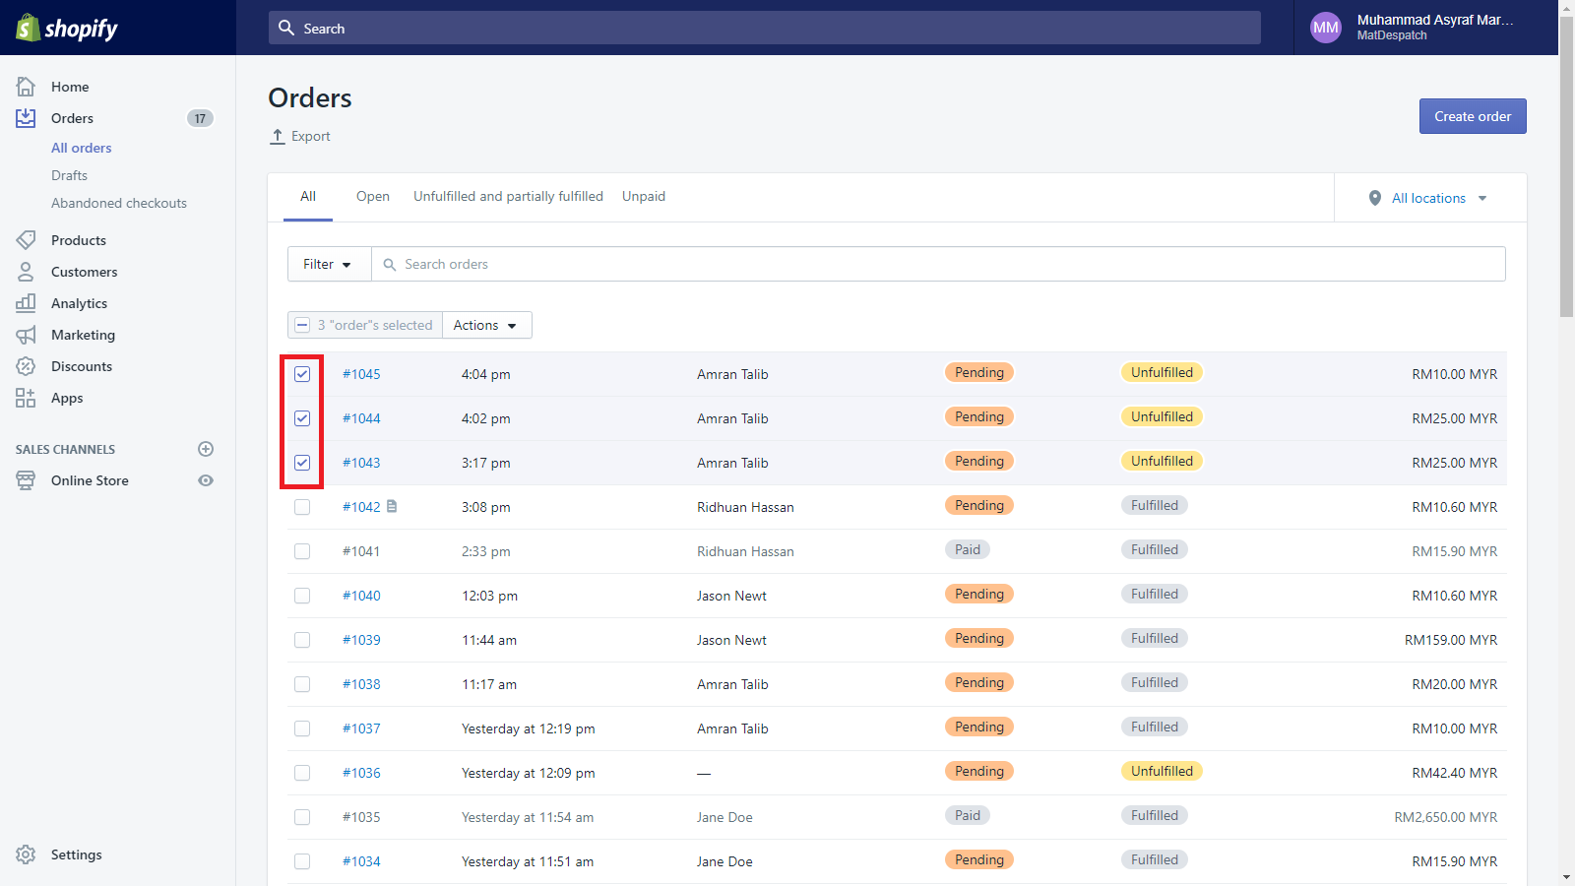
Task: Go to All orders in sidebar
Action: click(x=82, y=148)
